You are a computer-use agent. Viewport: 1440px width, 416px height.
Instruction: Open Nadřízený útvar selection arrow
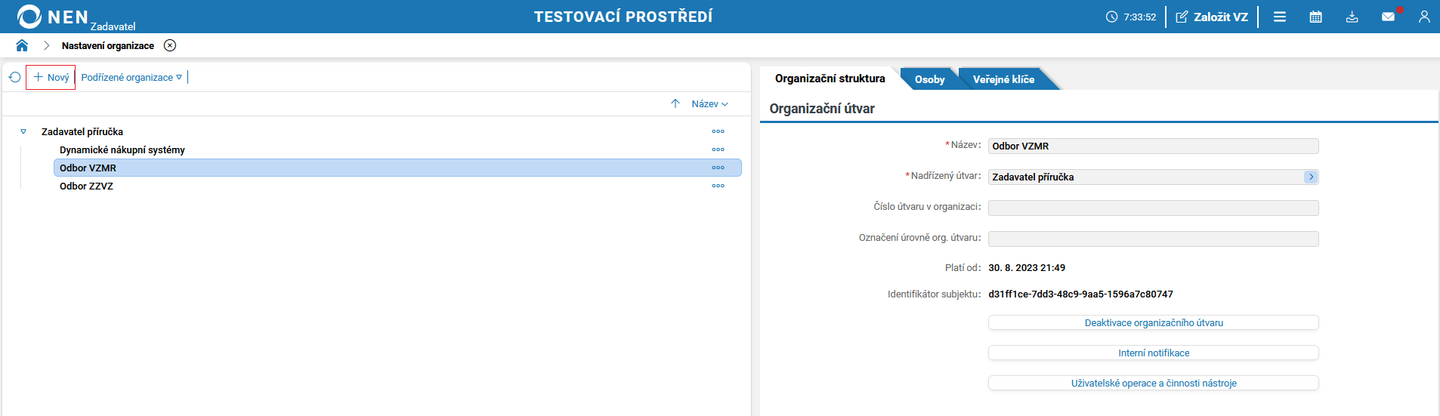[1311, 177]
